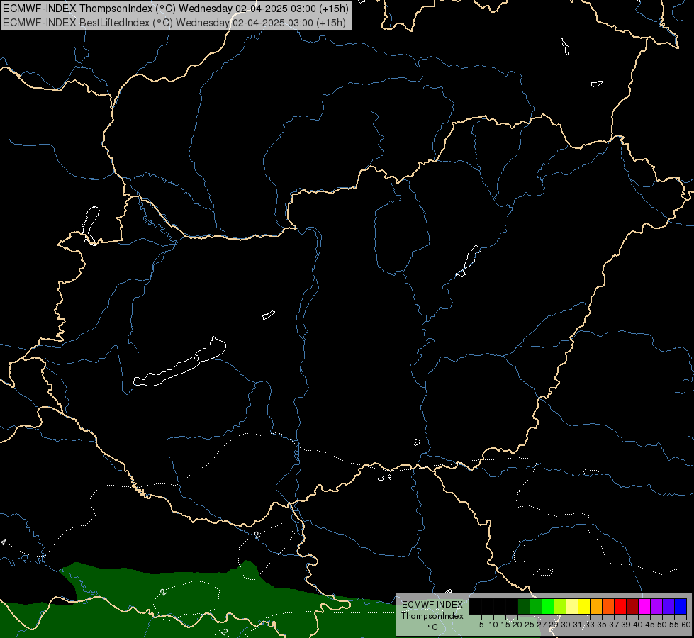Click the legend tick label 31
Viewport: 694px width, 638px height.
tap(578, 625)
